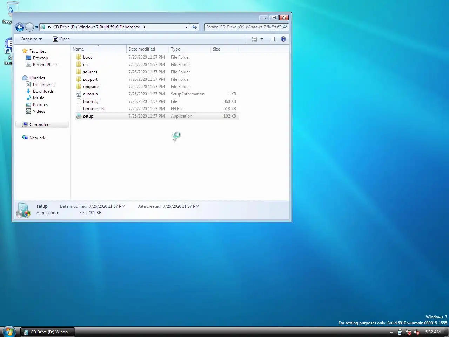Expand the views options dropdown arrow
The image size is (449, 337).
[262, 39]
